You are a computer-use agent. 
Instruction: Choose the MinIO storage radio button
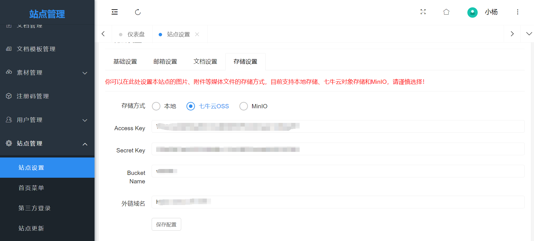244,106
